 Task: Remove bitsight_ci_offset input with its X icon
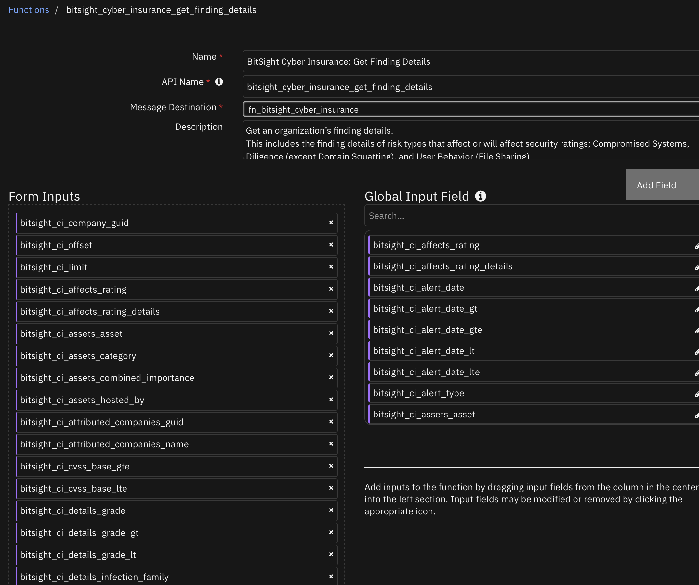[x=331, y=245]
